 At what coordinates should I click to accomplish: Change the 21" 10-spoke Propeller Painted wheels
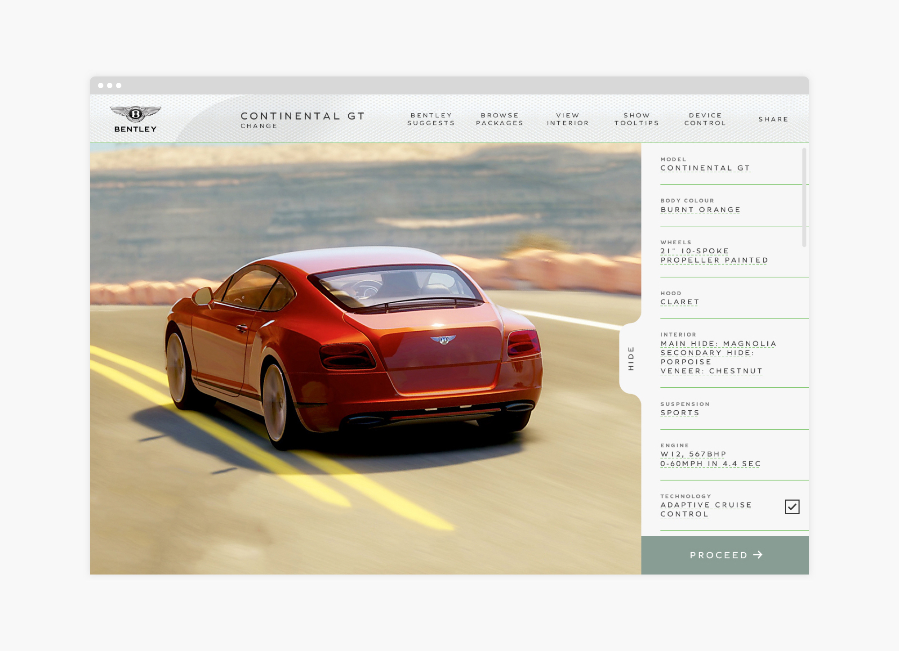click(714, 256)
